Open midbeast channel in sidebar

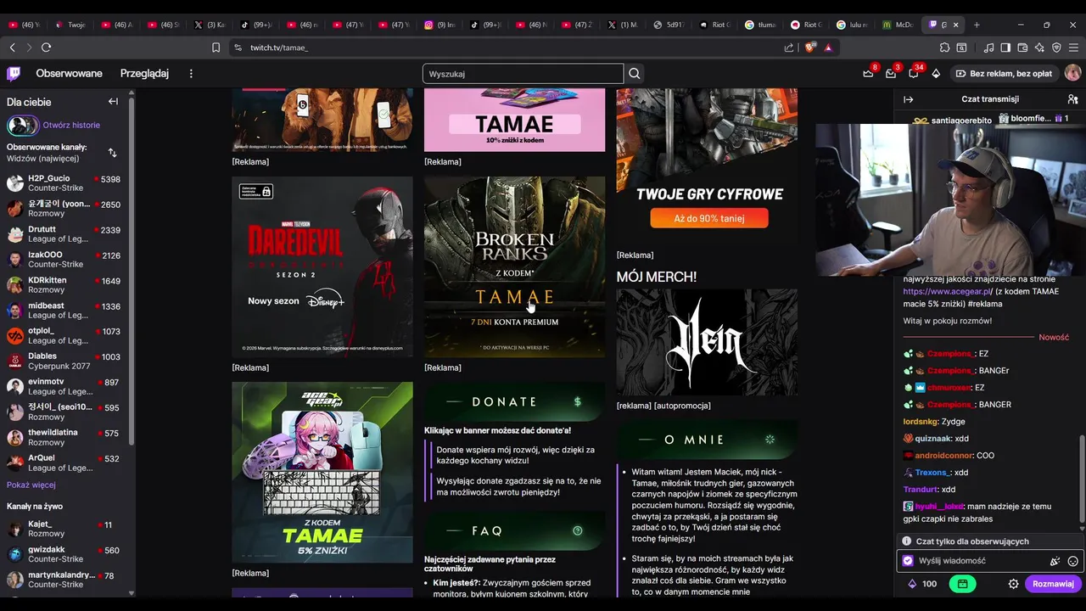[x=64, y=311]
